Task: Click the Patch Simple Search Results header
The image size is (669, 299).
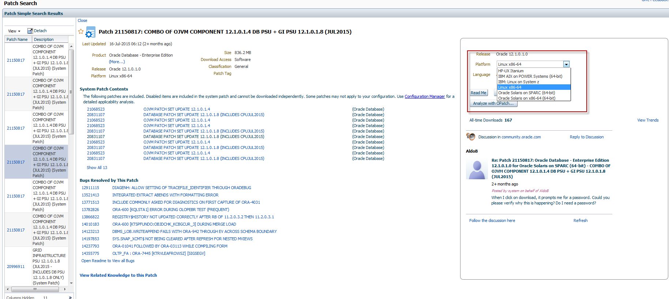Action: point(34,14)
